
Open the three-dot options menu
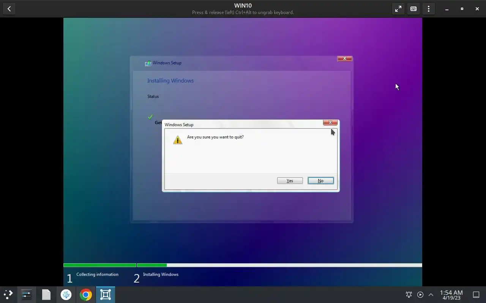tap(429, 9)
